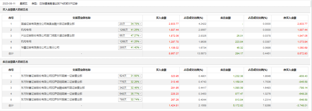Click 机构专用 in buy-table row 2

[26, 30]
